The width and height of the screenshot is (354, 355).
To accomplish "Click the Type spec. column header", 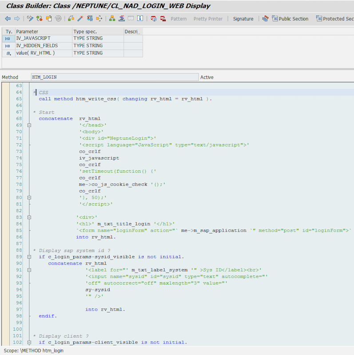I will pyautogui.click(x=98, y=32).
